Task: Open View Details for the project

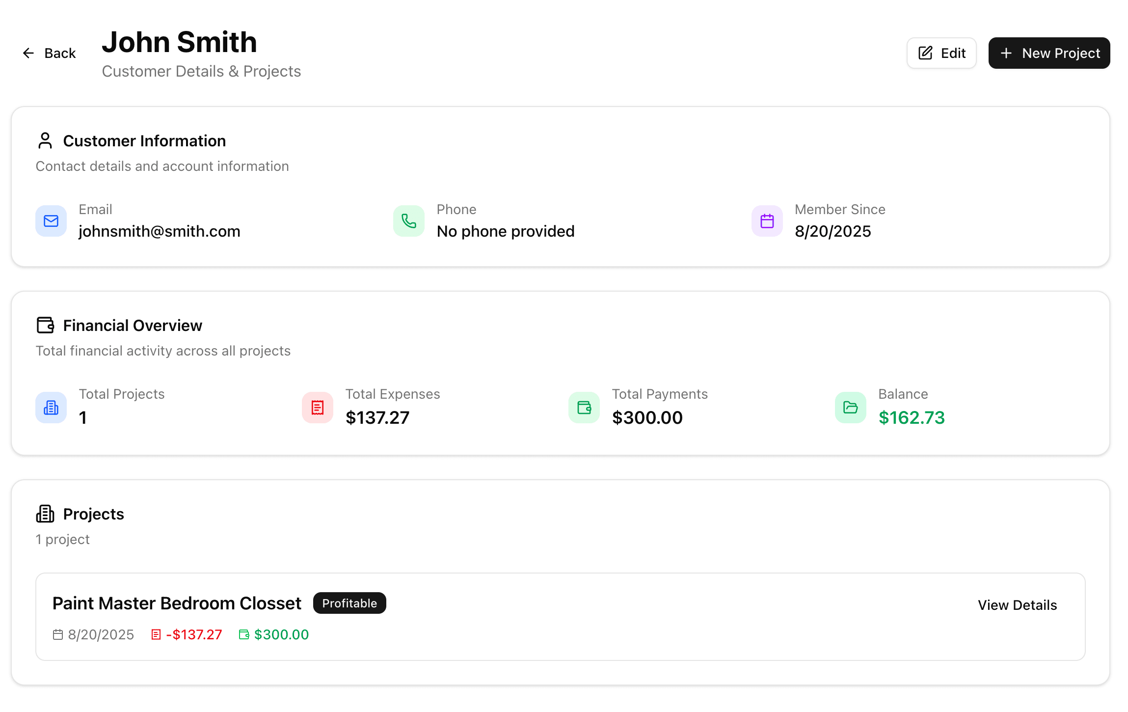Action: (x=1017, y=605)
